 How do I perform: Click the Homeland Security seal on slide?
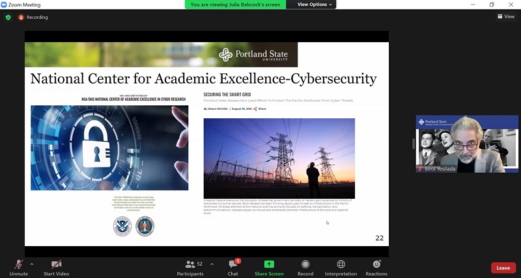pos(122,226)
